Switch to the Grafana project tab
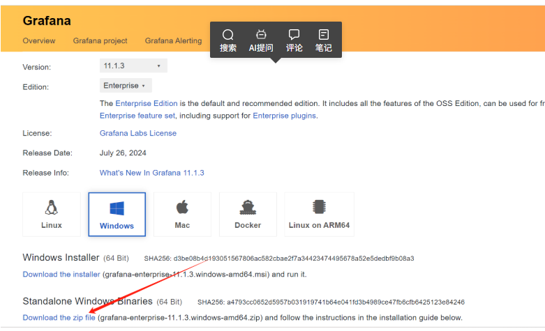 (x=100, y=40)
